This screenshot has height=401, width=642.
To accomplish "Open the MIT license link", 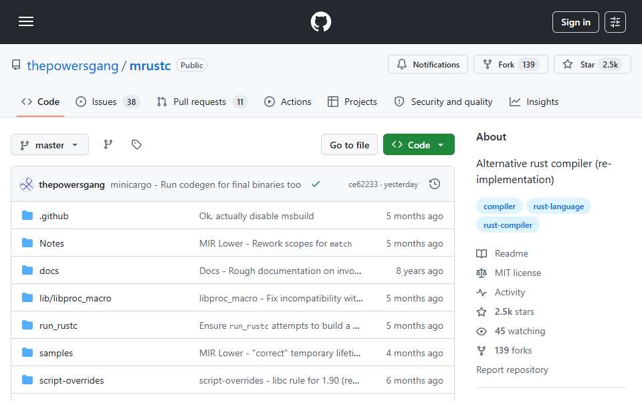I will tap(508, 273).
